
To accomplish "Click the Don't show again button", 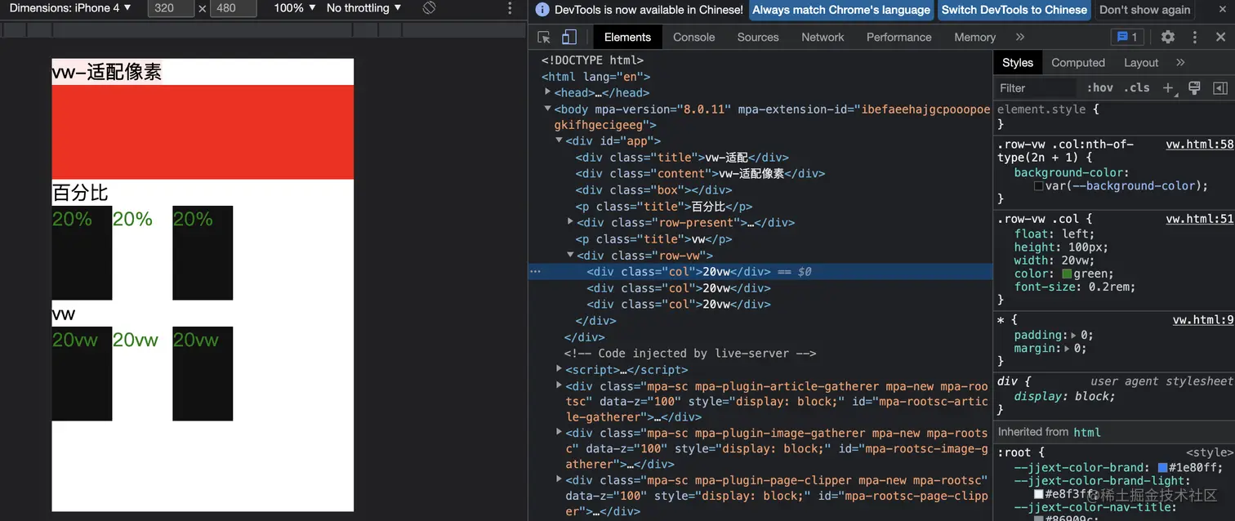I will point(1144,10).
